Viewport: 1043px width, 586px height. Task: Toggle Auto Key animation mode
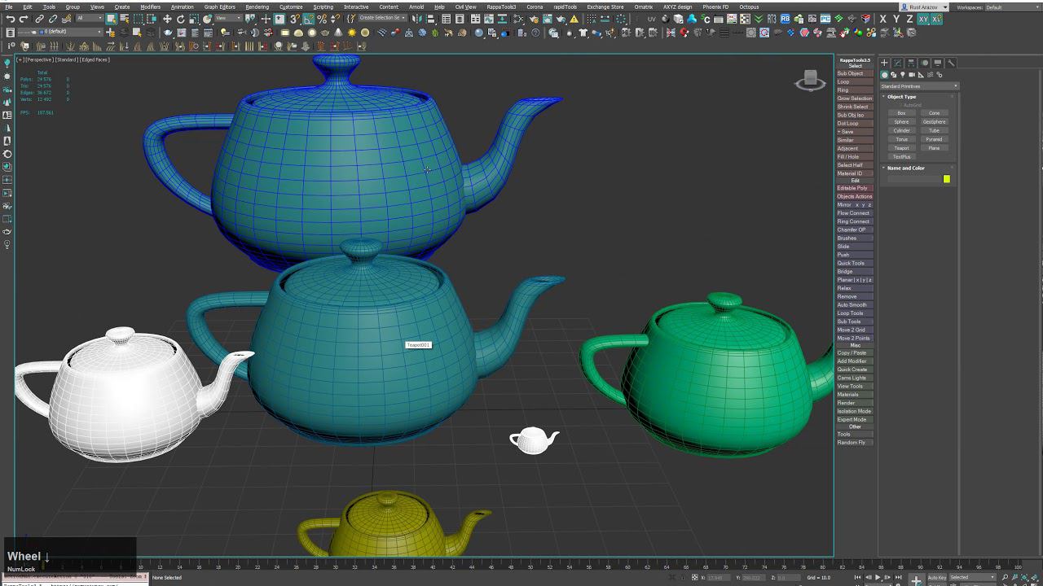coord(937,578)
